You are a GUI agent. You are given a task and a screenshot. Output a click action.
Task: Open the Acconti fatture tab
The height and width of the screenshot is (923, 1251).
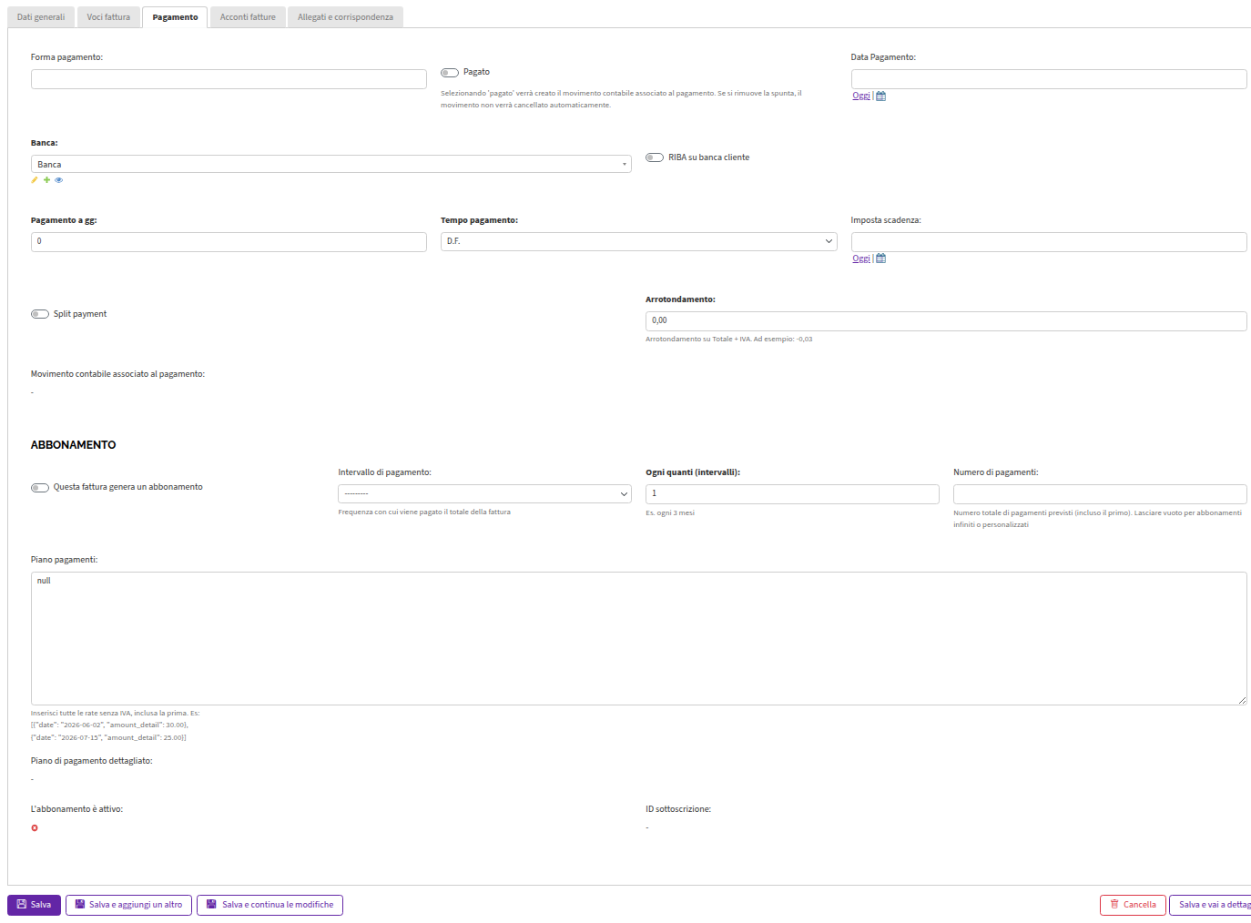tap(248, 17)
